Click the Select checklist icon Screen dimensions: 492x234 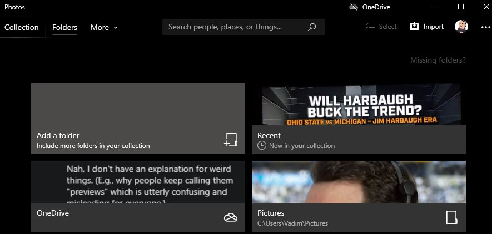click(370, 27)
